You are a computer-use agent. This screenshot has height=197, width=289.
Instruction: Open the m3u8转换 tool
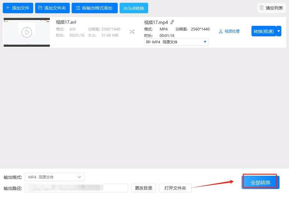[134, 8]
